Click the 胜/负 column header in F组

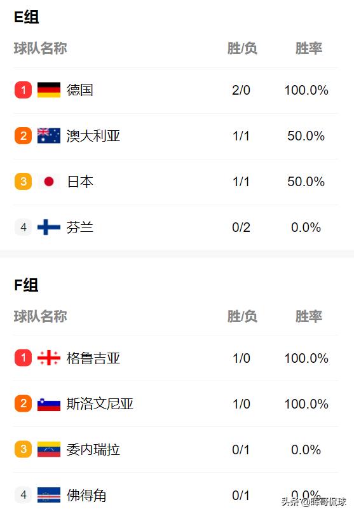tap(242, 316)
